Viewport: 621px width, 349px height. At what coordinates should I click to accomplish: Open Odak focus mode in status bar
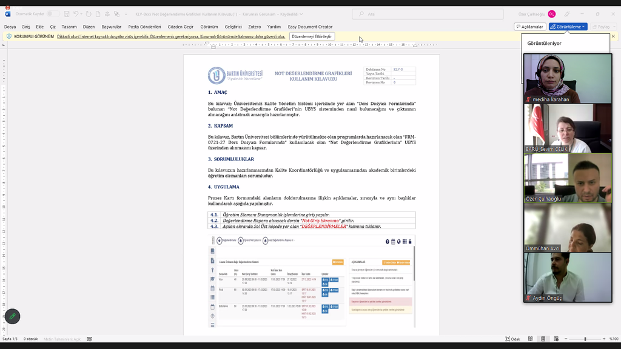pos(512,339)
